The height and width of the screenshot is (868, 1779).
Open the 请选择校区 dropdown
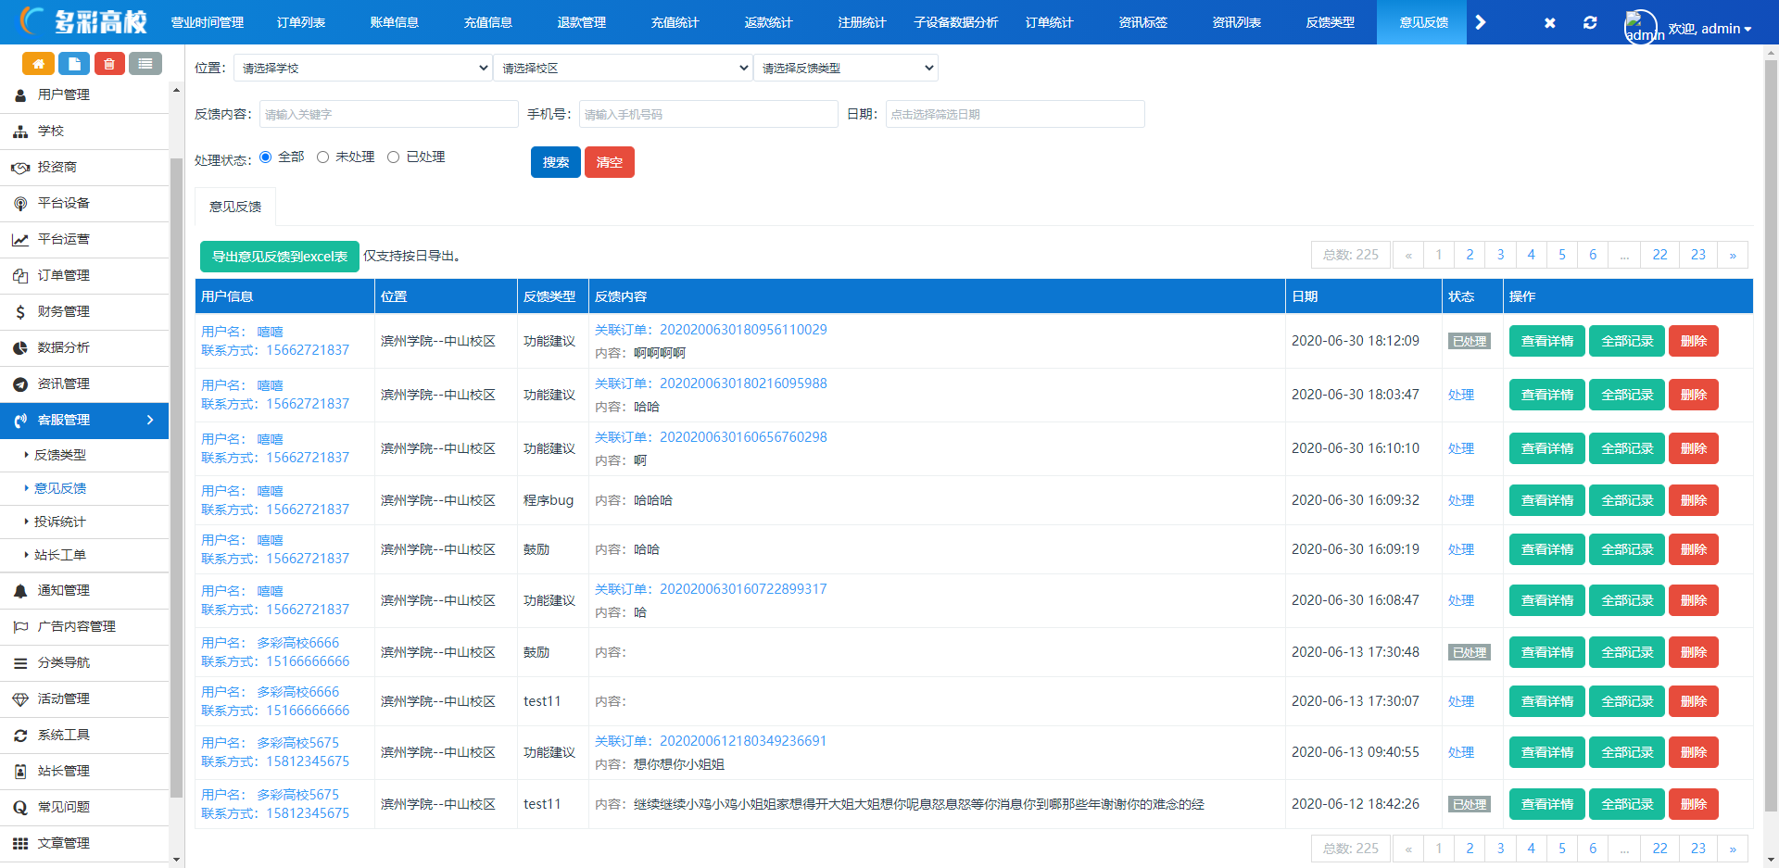pos(623,68)
